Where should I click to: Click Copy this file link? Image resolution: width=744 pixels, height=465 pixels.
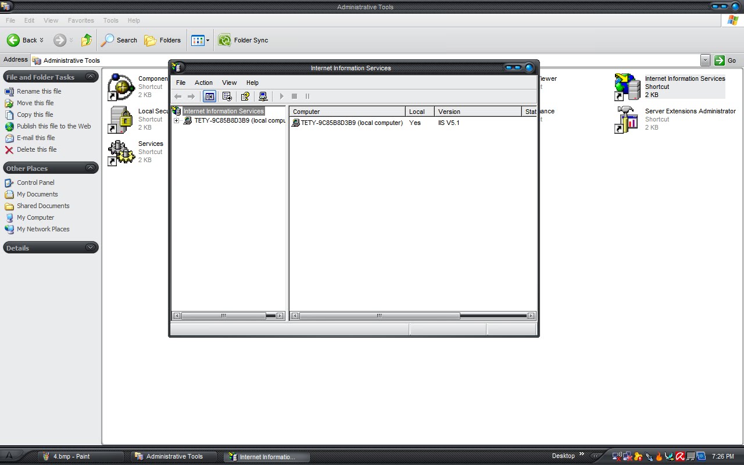35,115
